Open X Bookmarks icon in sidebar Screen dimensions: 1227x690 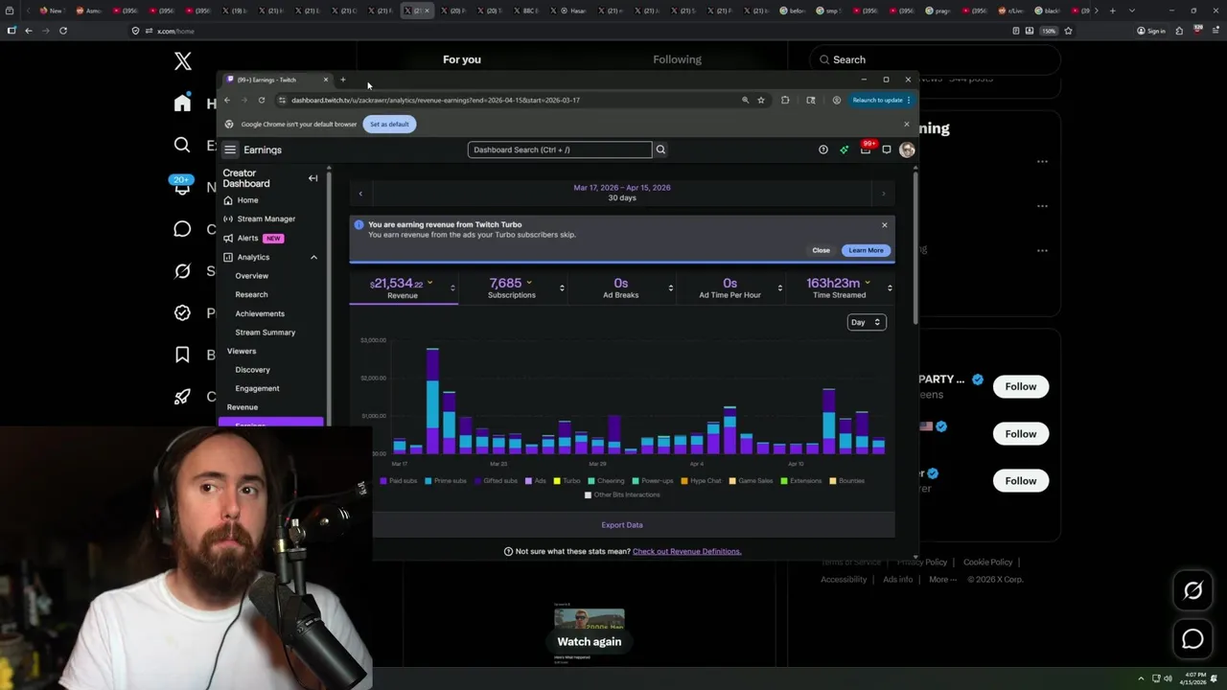point(182,355)
